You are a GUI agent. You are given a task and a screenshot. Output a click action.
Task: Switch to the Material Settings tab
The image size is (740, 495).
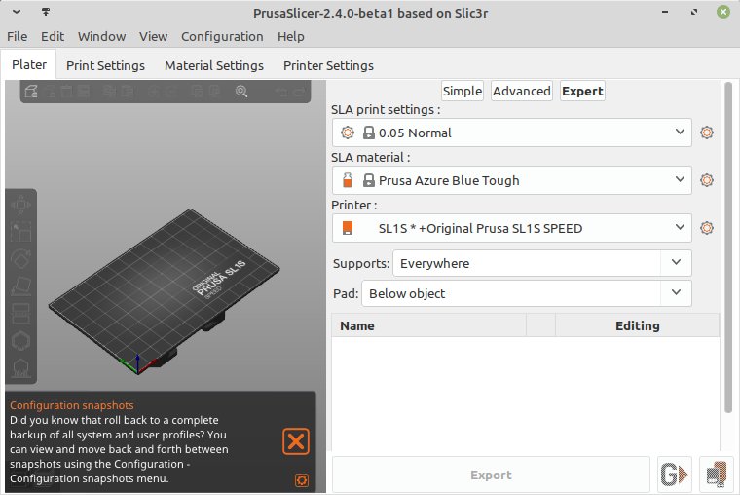(214, 65)
